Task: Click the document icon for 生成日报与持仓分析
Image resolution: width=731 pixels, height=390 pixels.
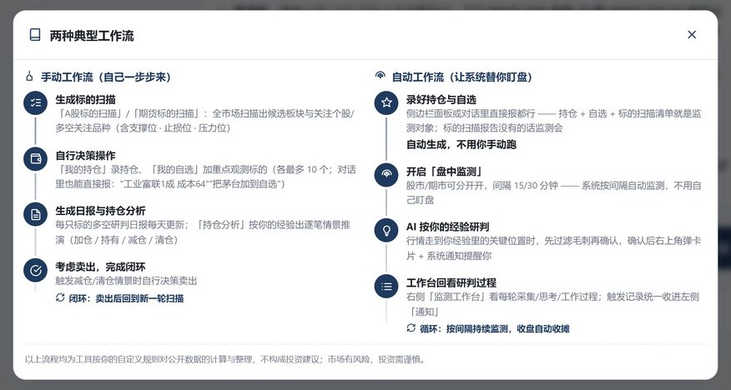Action: tap(35, 214)
